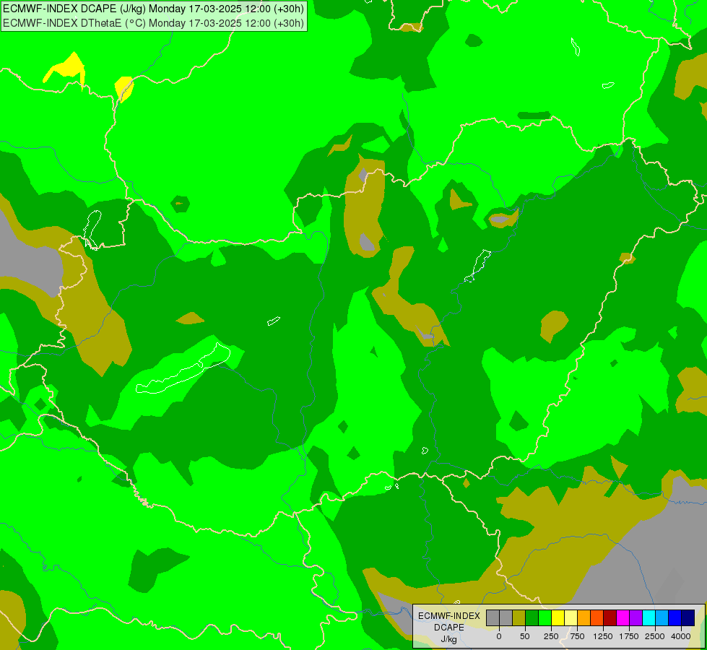Viewport: 707px width, 650px height.
Task: Click the dark green legend swatch
Action: pyautogui.click(x=532, y=617)
